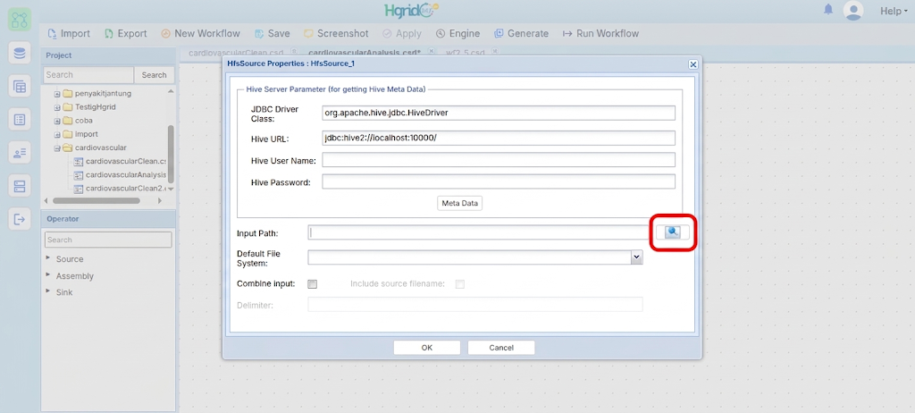Click Export in the toolbar
The height and width of the screenshot is (413, 915).
coord(125,33)
